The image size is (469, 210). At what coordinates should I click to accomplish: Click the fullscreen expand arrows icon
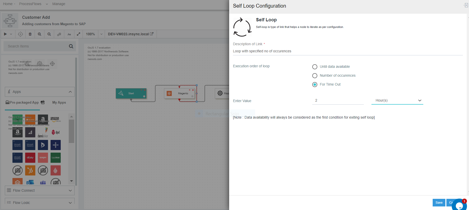point(79,34)
